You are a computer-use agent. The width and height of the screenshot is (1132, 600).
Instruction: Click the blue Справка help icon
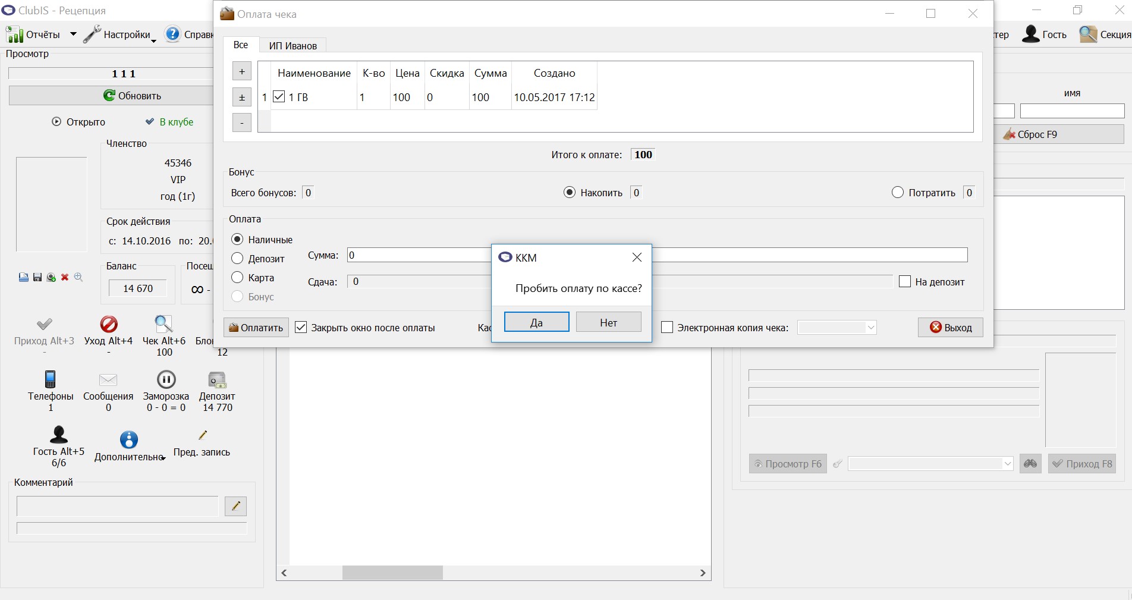172,34
